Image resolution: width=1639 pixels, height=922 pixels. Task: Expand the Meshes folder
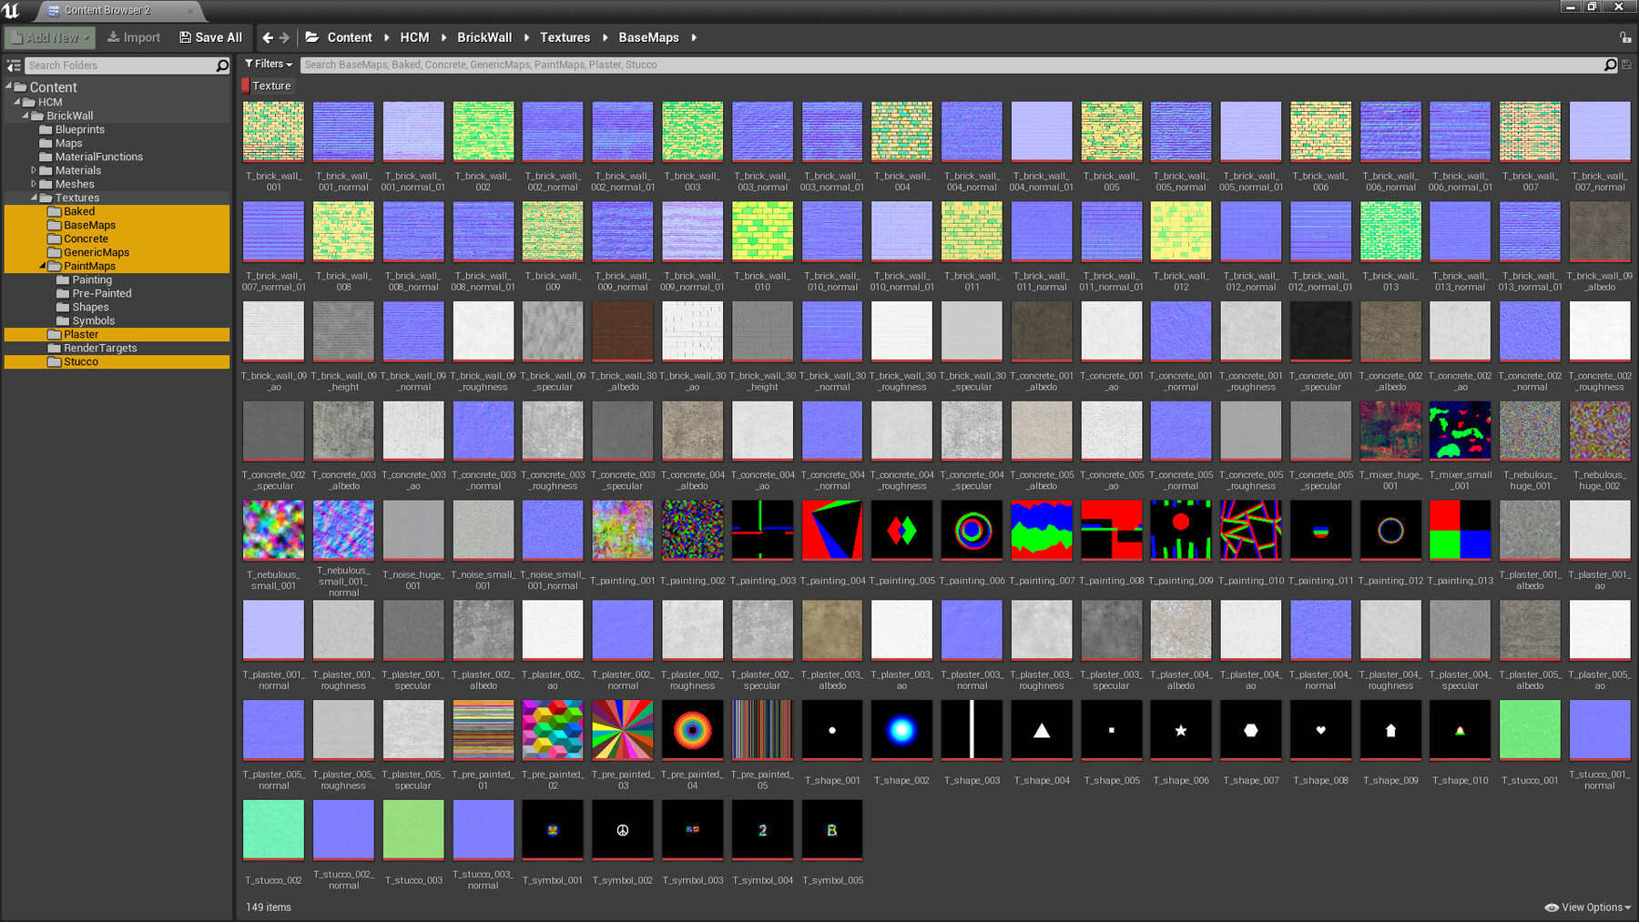coord(34,184)
